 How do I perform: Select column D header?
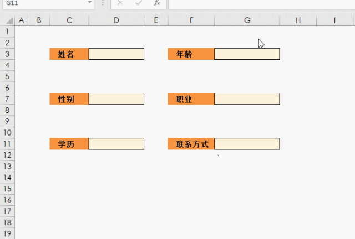pos(116,21)
